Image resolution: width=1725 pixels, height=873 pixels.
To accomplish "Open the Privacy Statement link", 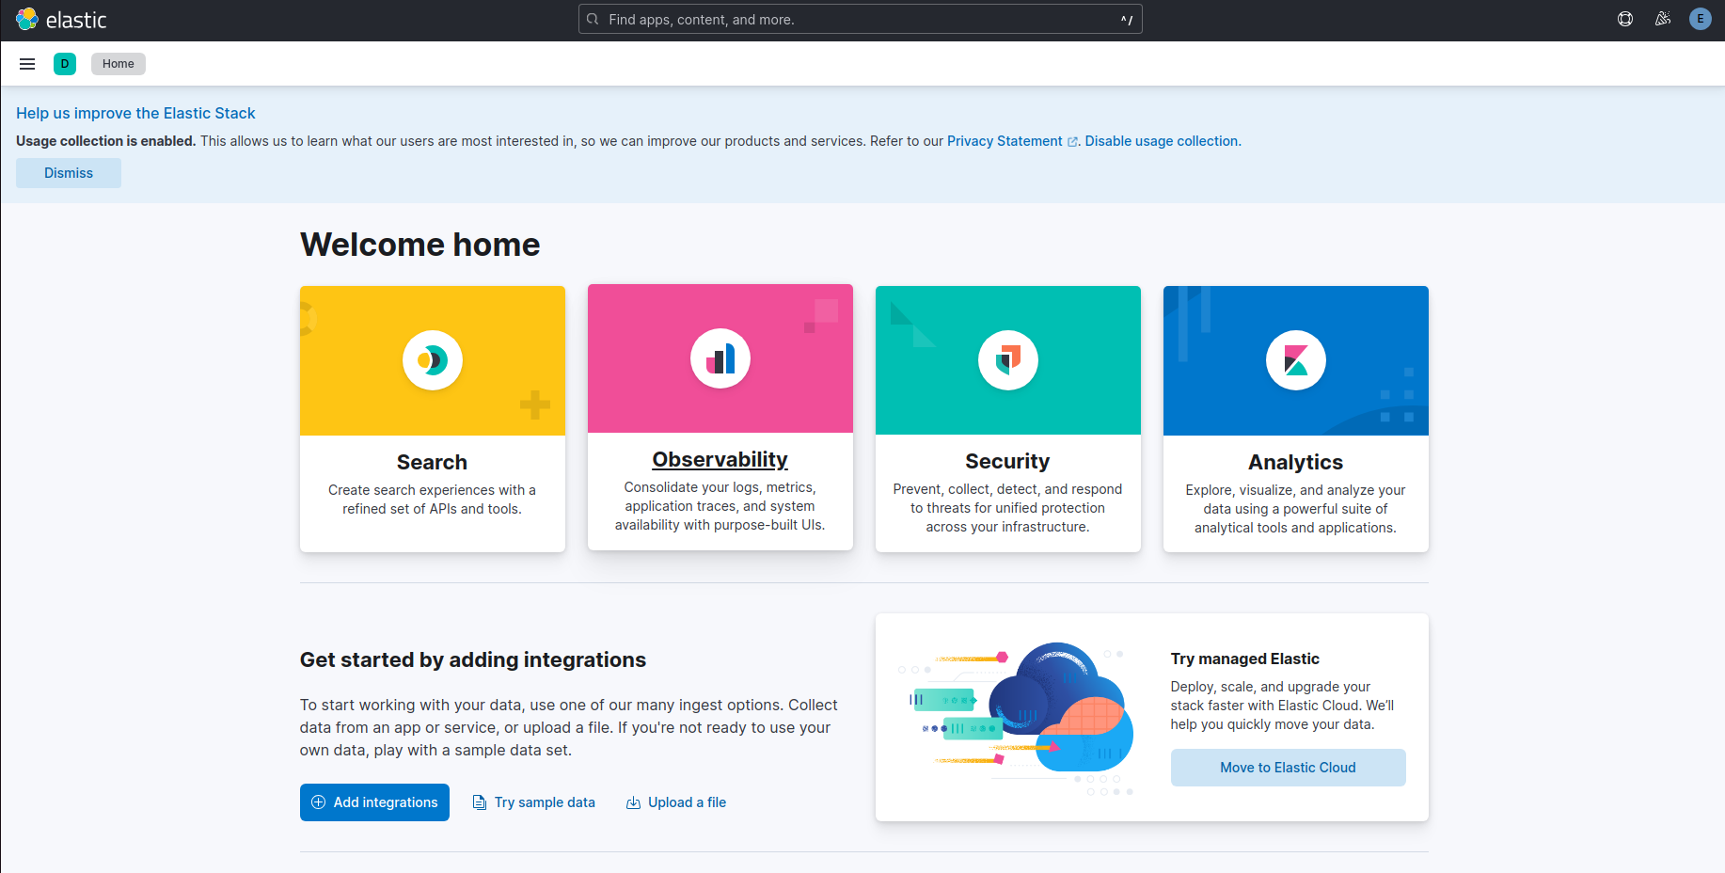I will point(1005,141).
